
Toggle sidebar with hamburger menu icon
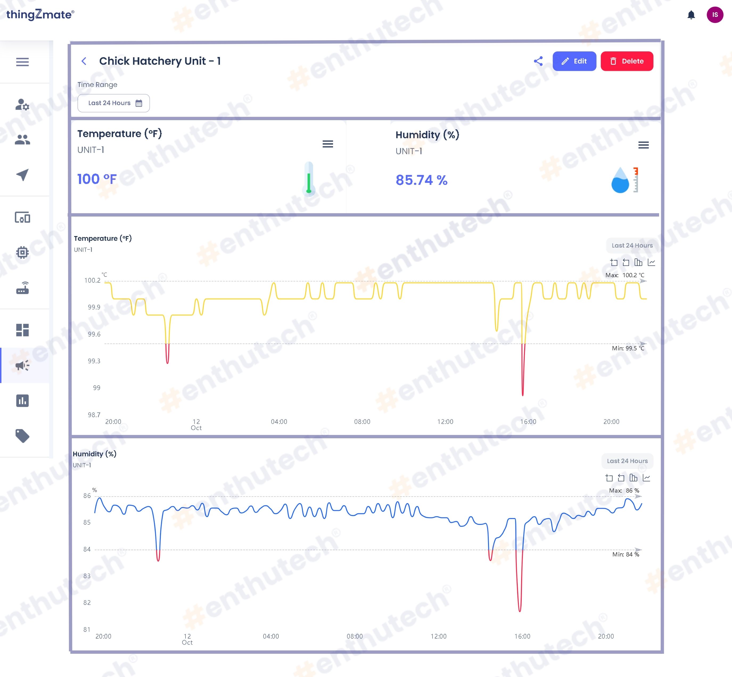pos(22,62)
